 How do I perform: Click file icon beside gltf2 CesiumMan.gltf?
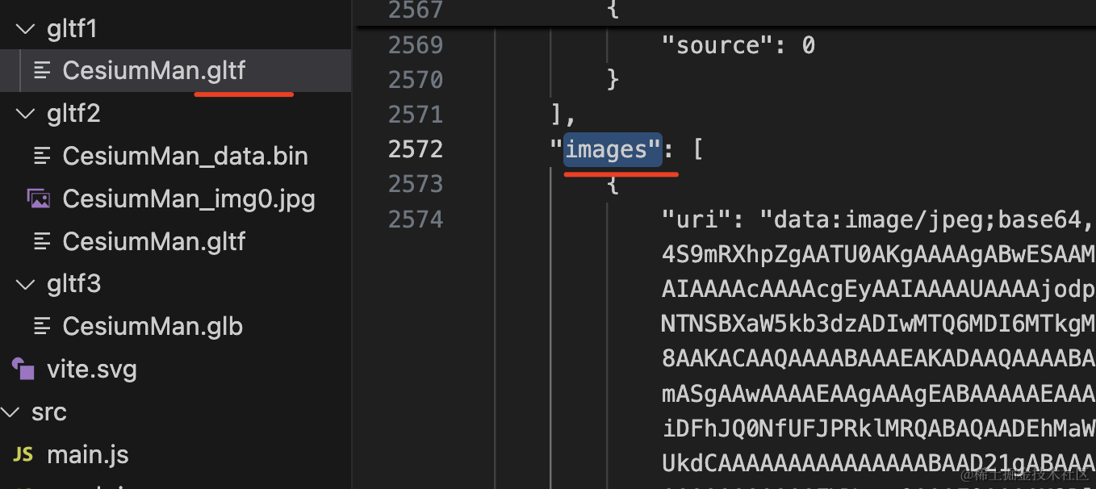41,241
